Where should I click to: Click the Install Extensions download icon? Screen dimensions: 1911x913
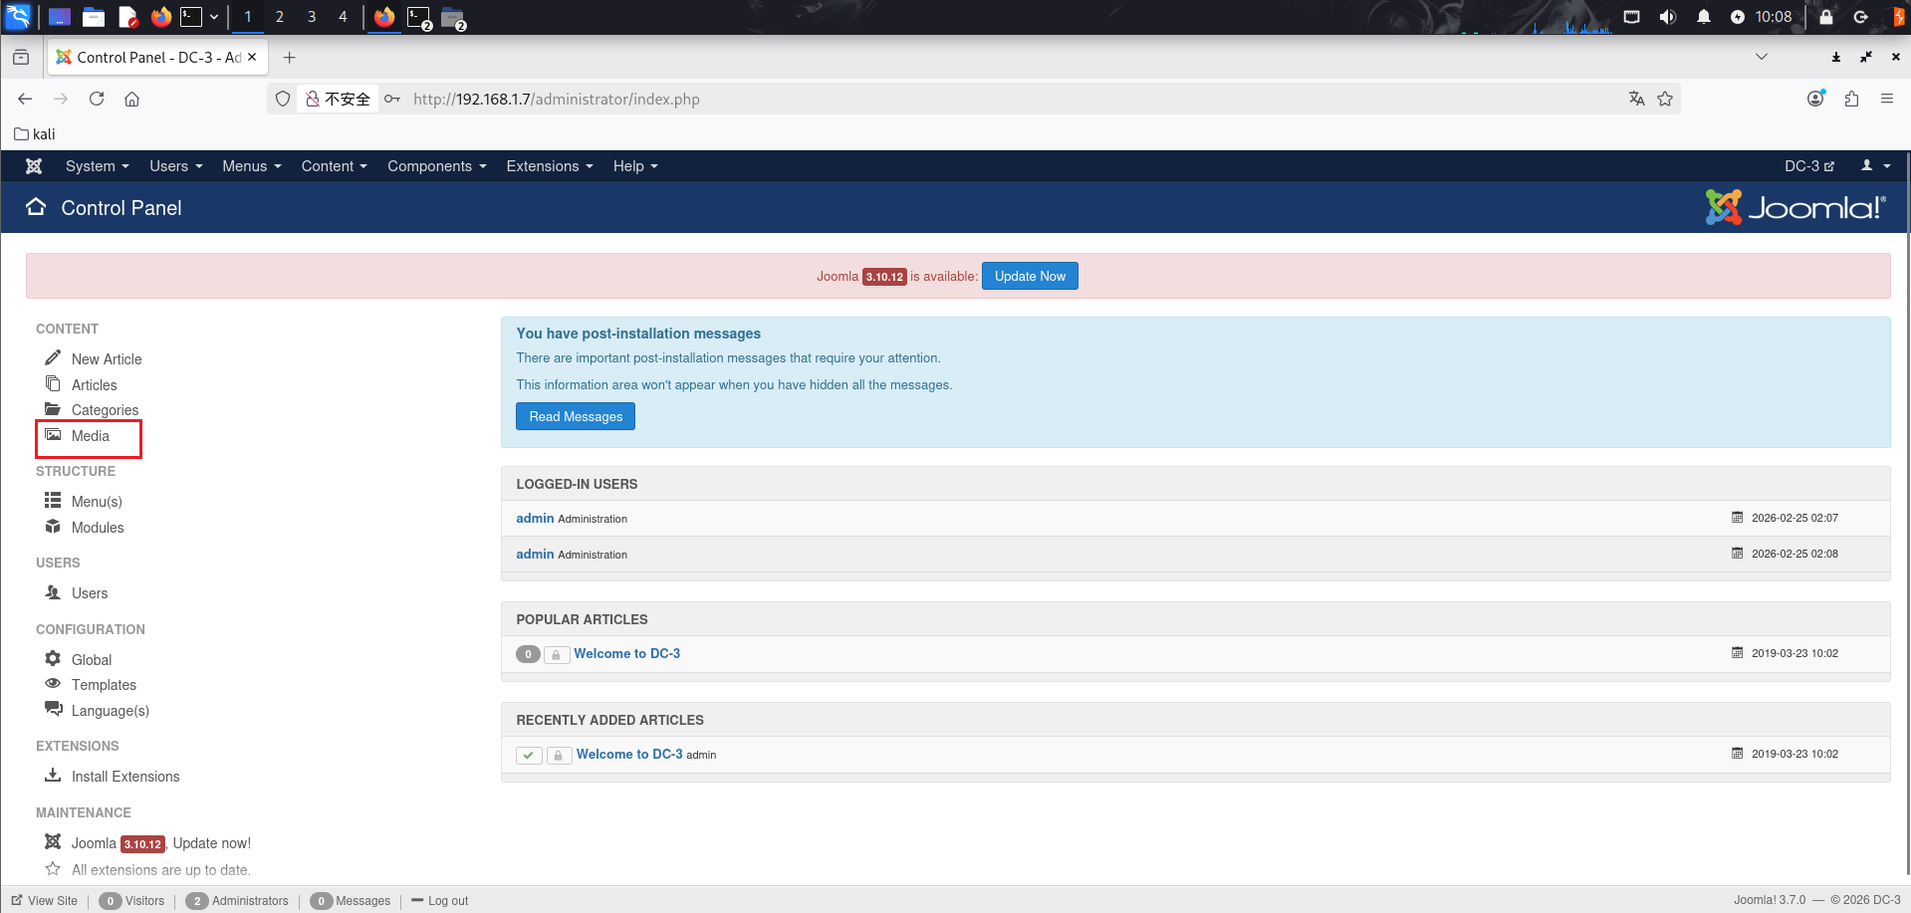point(53,776)
